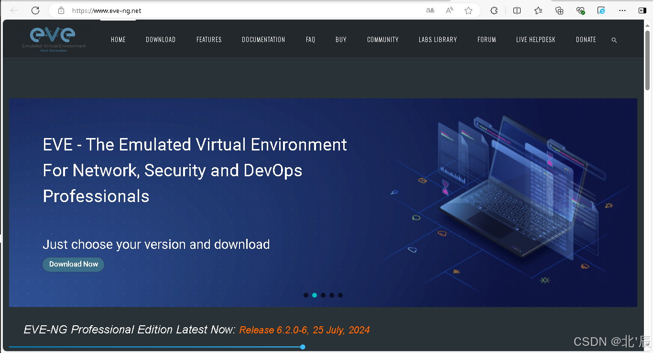653x353 pixels.
Task: Open the FEATURES menu item
Action: (x=209, y=40)
